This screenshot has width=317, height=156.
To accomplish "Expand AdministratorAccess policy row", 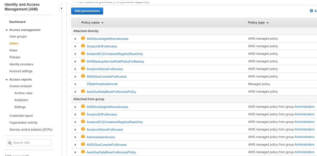I will click(75, 137).
